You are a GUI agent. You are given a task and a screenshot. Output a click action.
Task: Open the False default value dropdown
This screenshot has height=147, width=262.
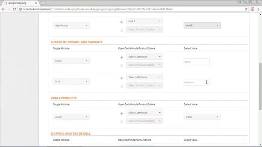coord(202,117)
